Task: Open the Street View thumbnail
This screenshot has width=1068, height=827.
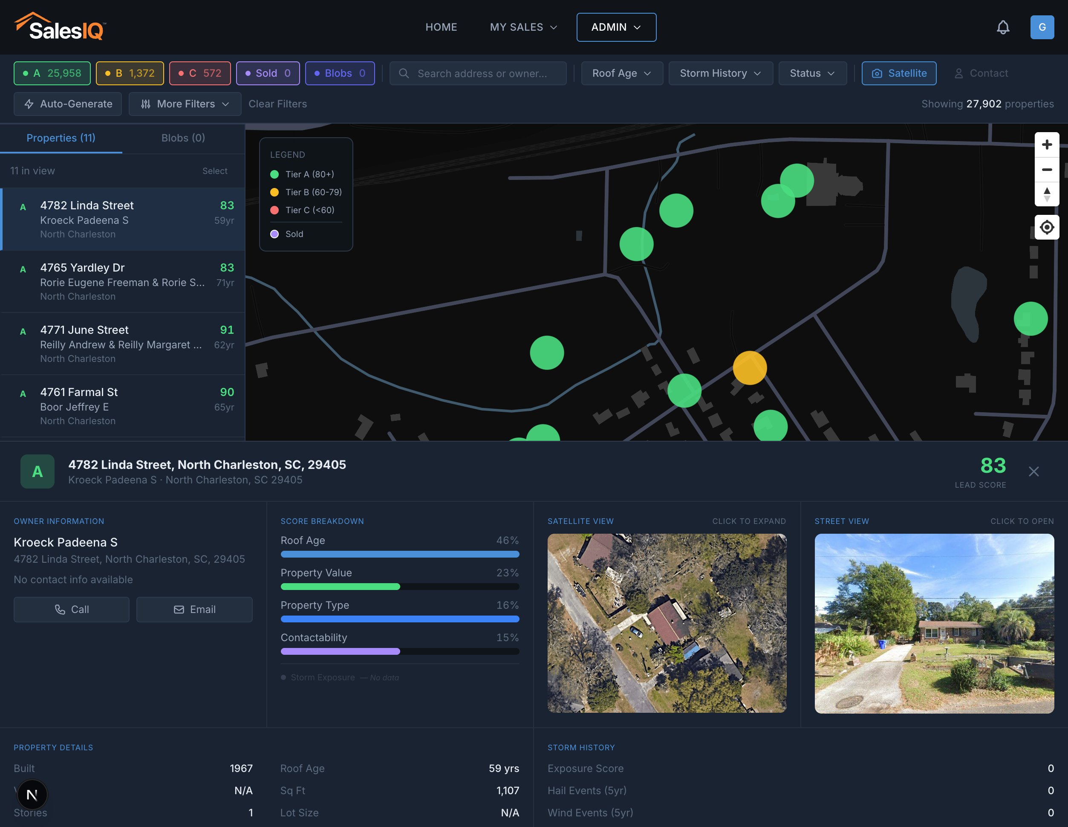Action: click(934, 623)
